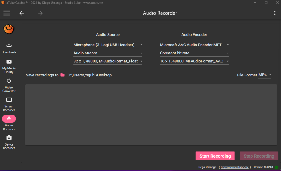Click the empty recordings list area
This screenshot has width=281, height=171.
151,115
